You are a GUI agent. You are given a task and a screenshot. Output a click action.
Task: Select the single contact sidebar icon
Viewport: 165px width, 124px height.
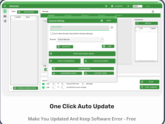(x=5, y=11)
